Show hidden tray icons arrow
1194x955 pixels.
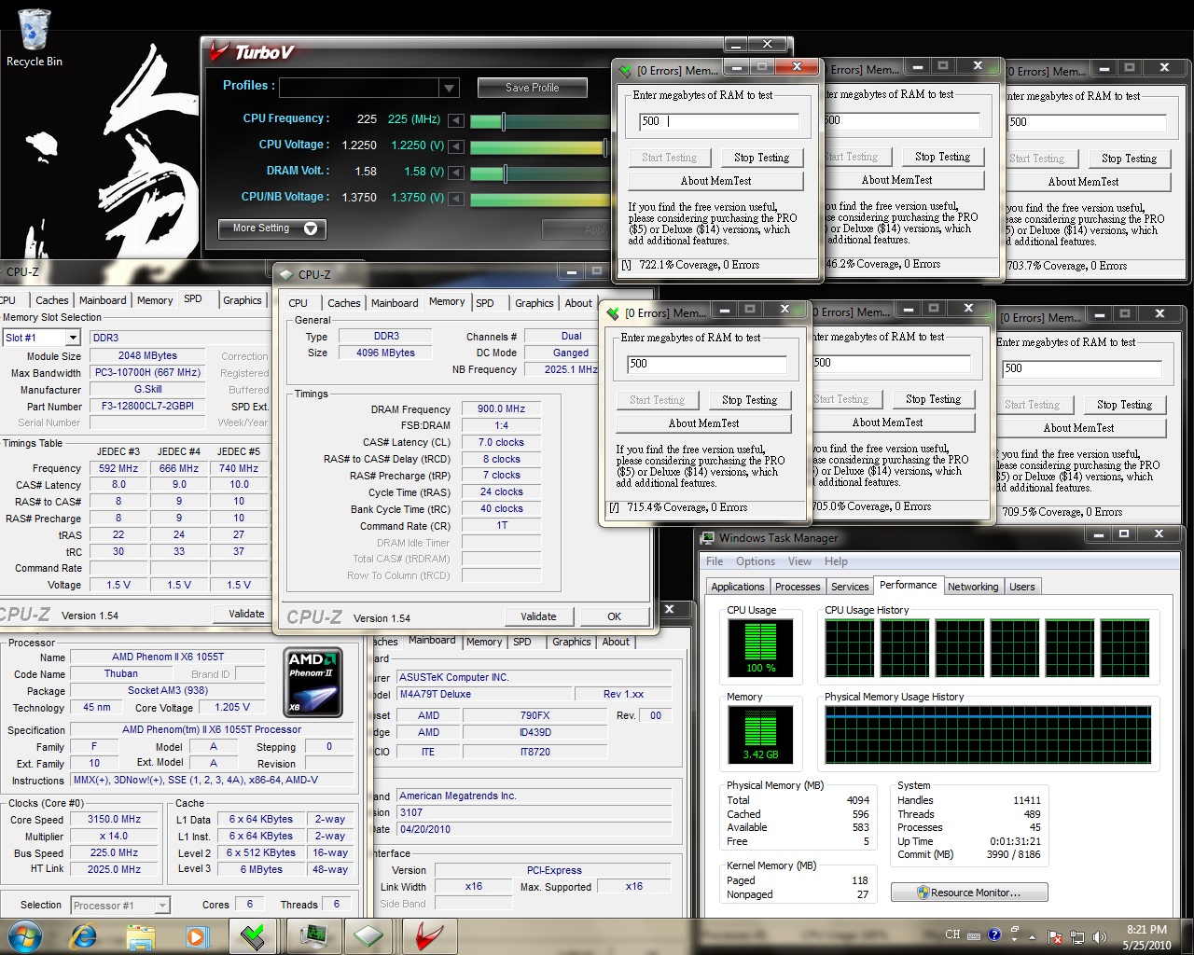tap(1032, 936)
